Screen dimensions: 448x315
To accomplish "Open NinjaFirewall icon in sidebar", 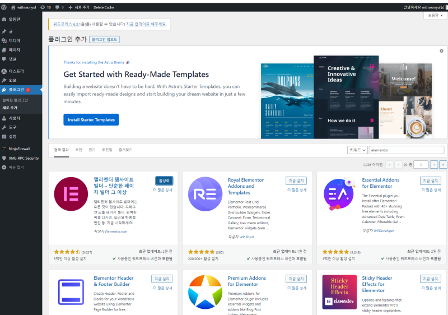I will (x=4, y=149).
